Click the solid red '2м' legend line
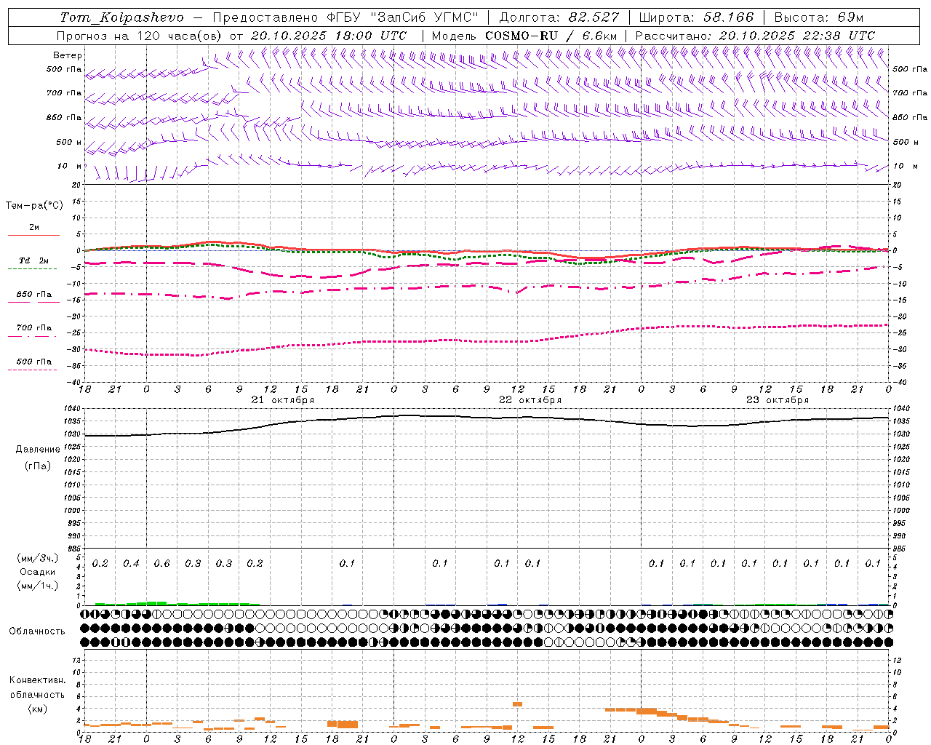This screenshot has height=745, width=931. (33, 236)
